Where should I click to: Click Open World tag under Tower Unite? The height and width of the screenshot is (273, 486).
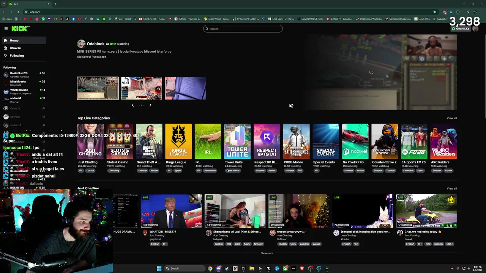[233, 171]
